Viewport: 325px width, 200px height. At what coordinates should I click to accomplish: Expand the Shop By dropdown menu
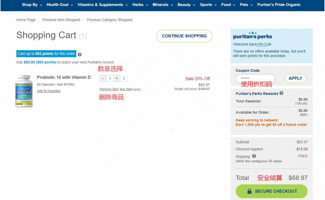coord(32,5)
